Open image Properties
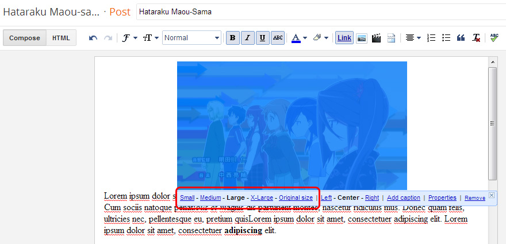This screenshot has height=244, width=506. tap(442, 198)
